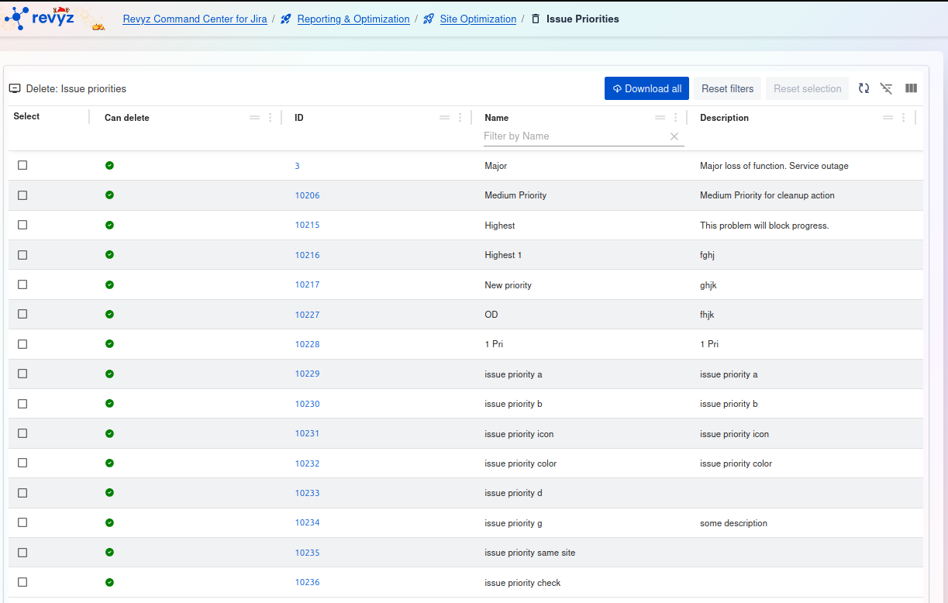The height and width of the screenshot is (603, 948).
Task: Go to Reporting & Optimization breadcrumb
Action: [353, 19]
